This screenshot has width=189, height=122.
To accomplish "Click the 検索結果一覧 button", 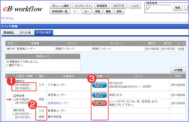I will click(x=60, y=12).
